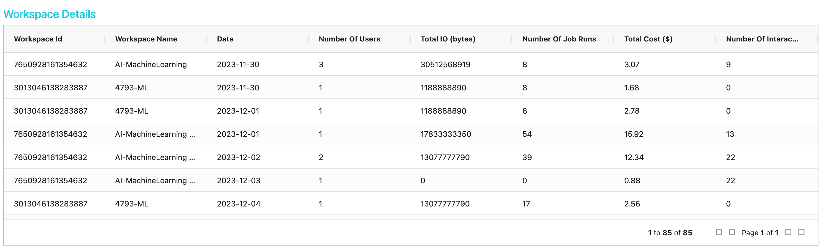The height and width of the screenshot is (246, 819).
Task: Sort by Total IO (bytes) column
Action: 448,39
